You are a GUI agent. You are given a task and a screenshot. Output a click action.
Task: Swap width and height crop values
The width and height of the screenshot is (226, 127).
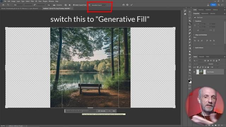35,5
